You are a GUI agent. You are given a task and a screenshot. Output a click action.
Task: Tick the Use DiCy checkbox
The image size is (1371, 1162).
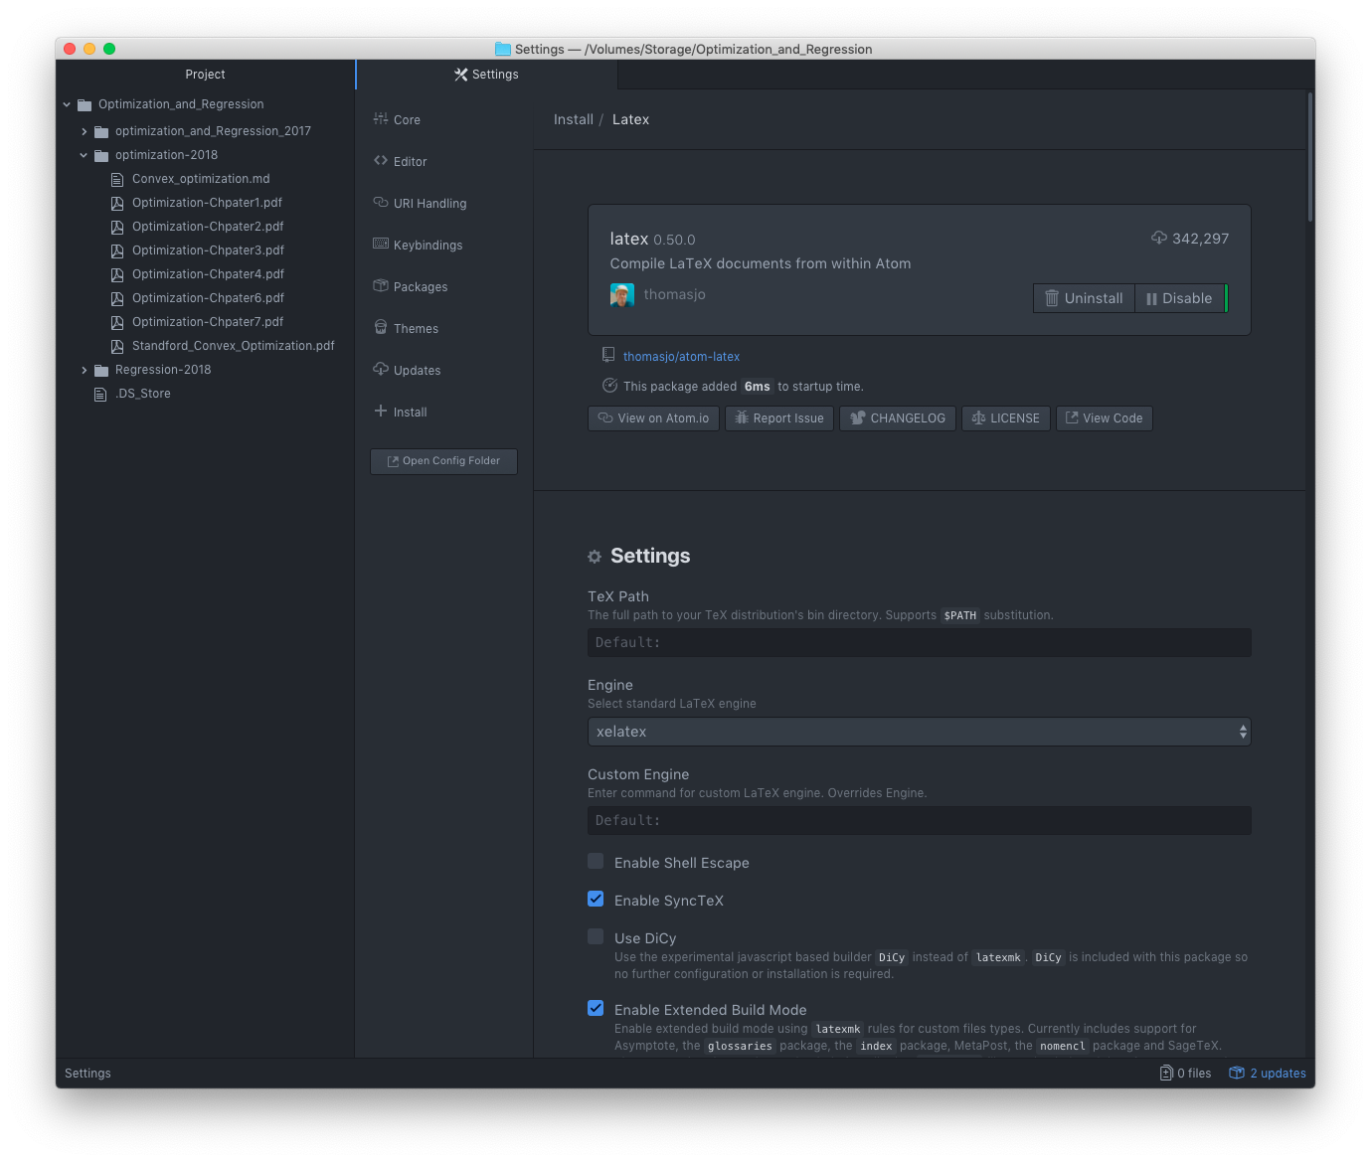(x=596, y=937)
